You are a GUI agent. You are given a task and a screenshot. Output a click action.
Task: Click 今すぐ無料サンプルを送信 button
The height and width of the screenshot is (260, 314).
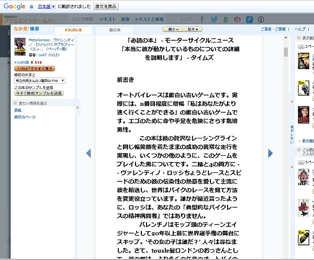click(39, 93)
